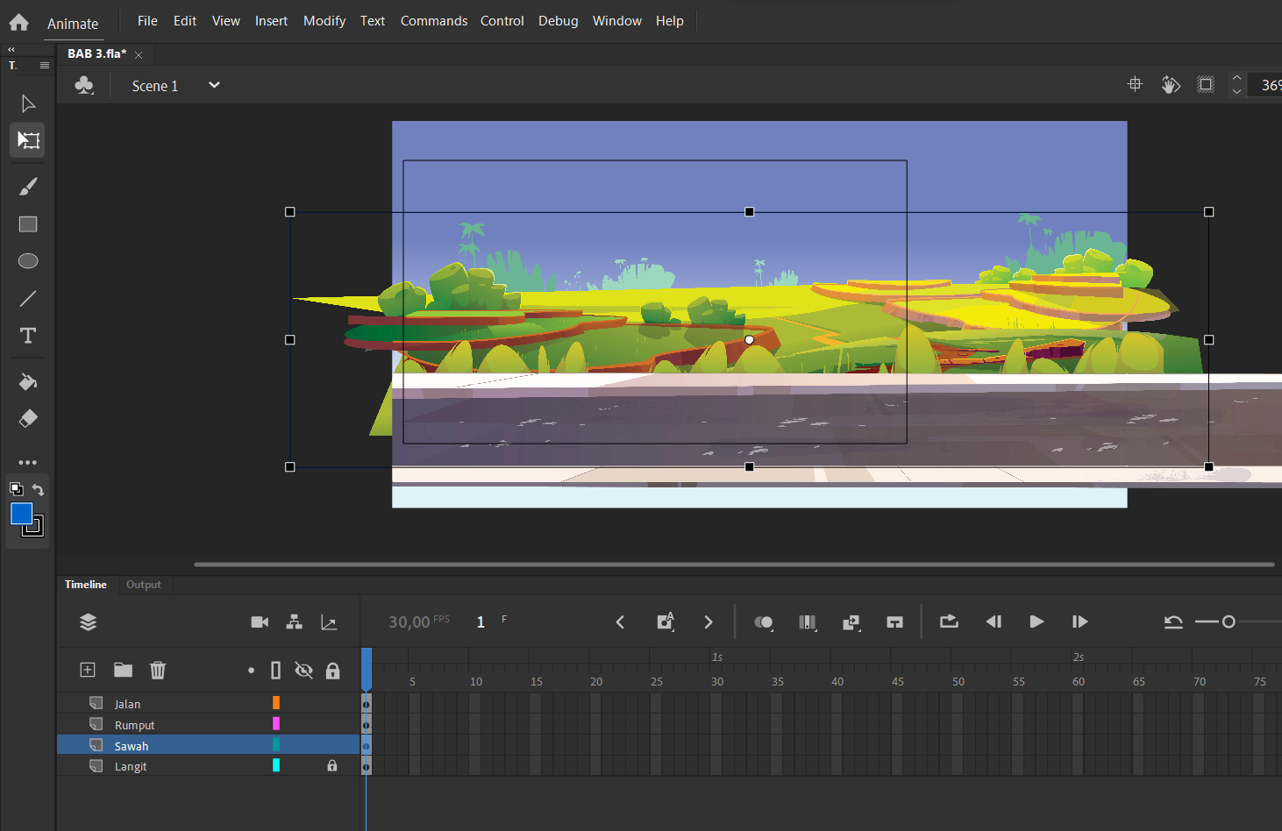1282x831 pixels.
Task: Open the Modify menu
Action: click(x=324, y=21)
